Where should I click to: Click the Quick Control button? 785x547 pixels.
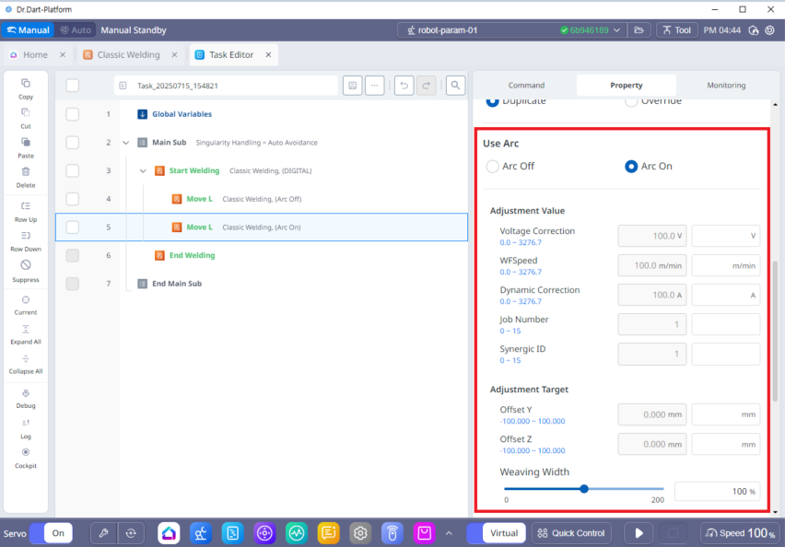(x=571, y=532)
